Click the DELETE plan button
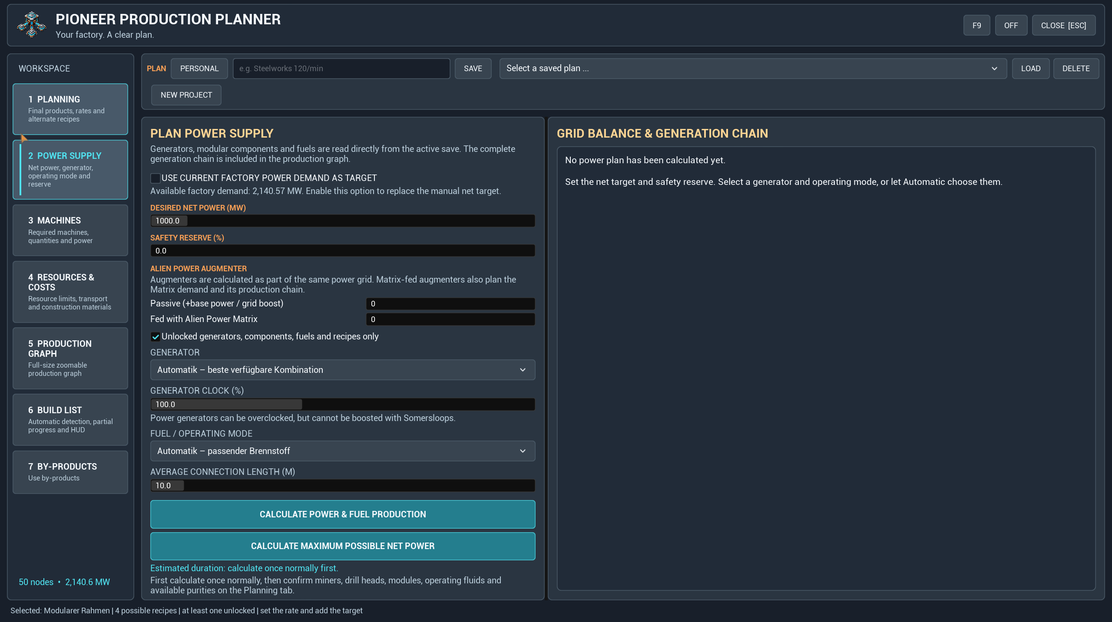The image size is (1112, 622). (x=1076, y=68)
